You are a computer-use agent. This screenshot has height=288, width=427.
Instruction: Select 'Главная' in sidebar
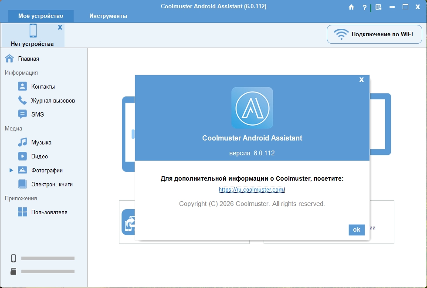29,58
